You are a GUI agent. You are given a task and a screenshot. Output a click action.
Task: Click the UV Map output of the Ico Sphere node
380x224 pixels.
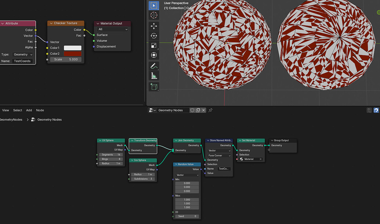pos(157,169)
